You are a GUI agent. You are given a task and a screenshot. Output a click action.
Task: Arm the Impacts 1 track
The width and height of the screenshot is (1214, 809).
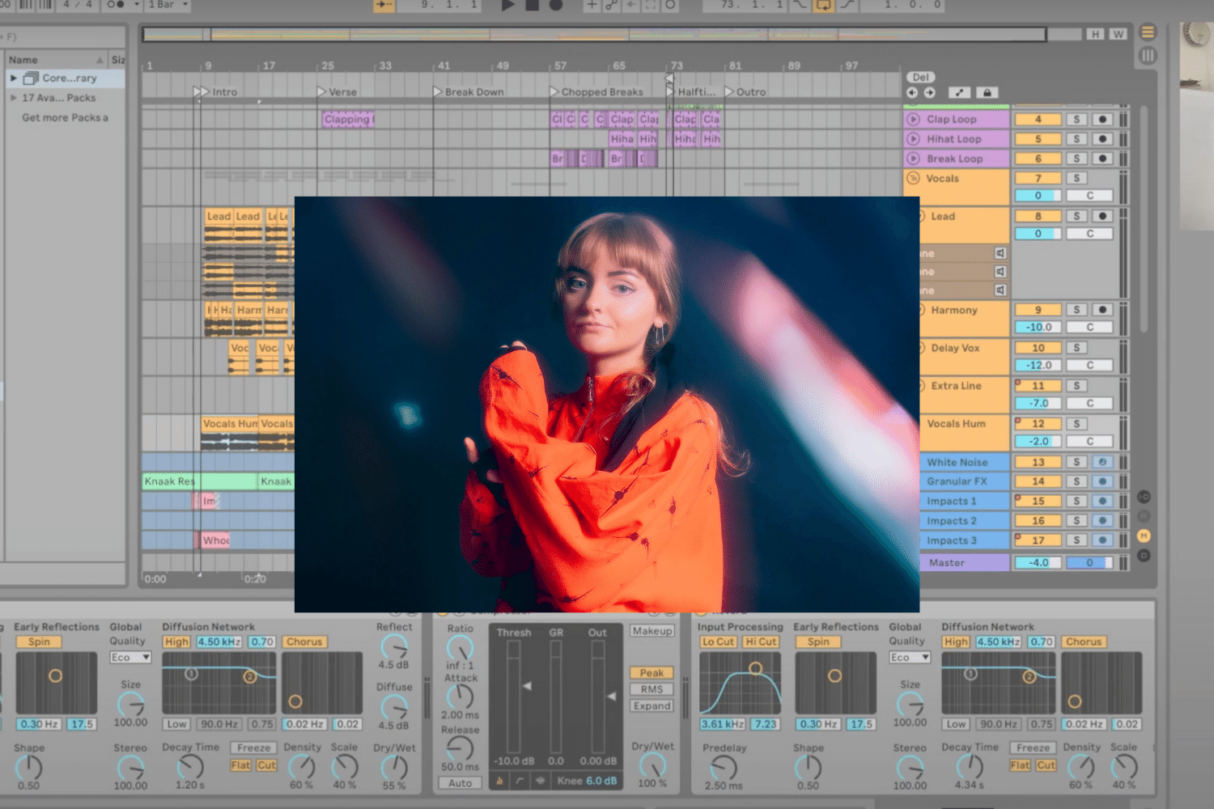(x=1102, y=502)
